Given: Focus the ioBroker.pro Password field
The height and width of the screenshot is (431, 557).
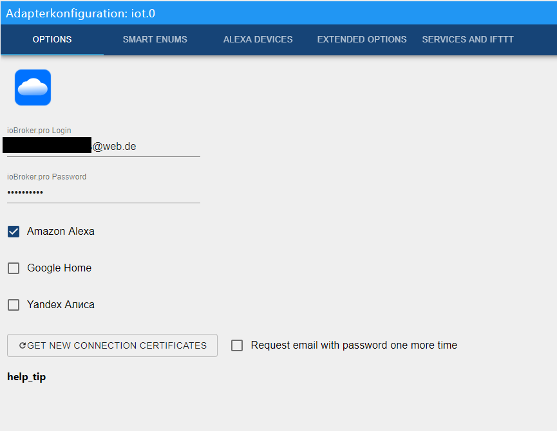Looking at the screenshot, I should tap(104, 192).
